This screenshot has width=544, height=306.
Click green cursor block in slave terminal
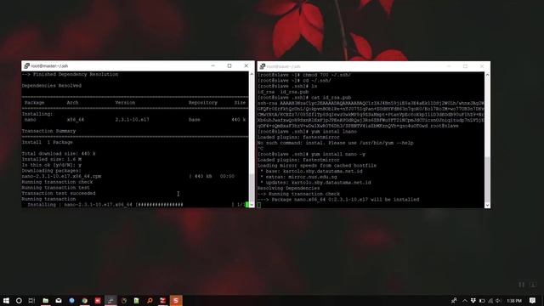click(258, 205)
